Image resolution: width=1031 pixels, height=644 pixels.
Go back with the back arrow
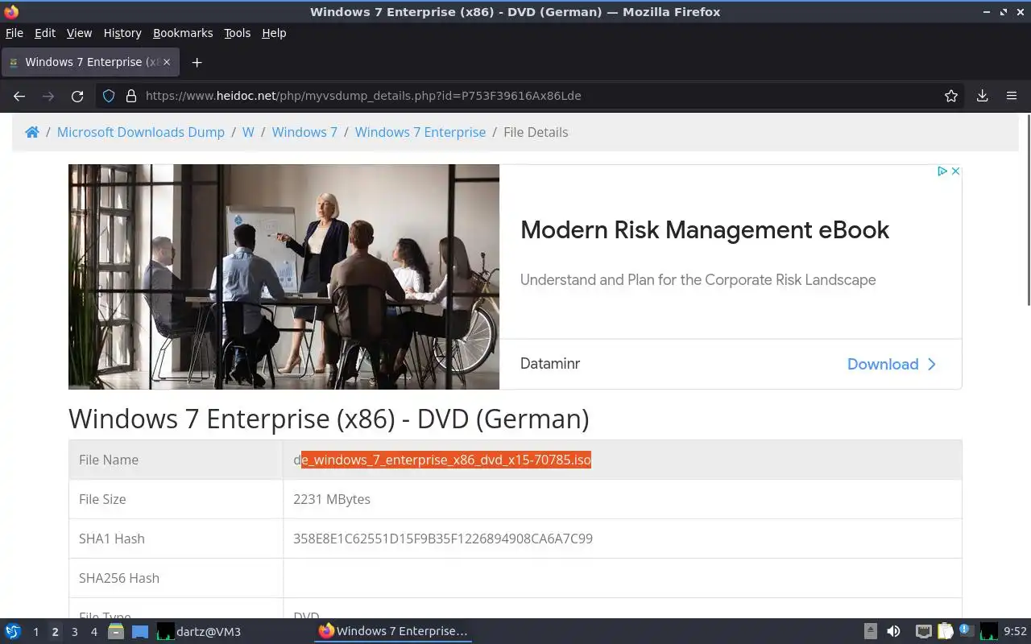pyautogui.click(x=19, y=96)
